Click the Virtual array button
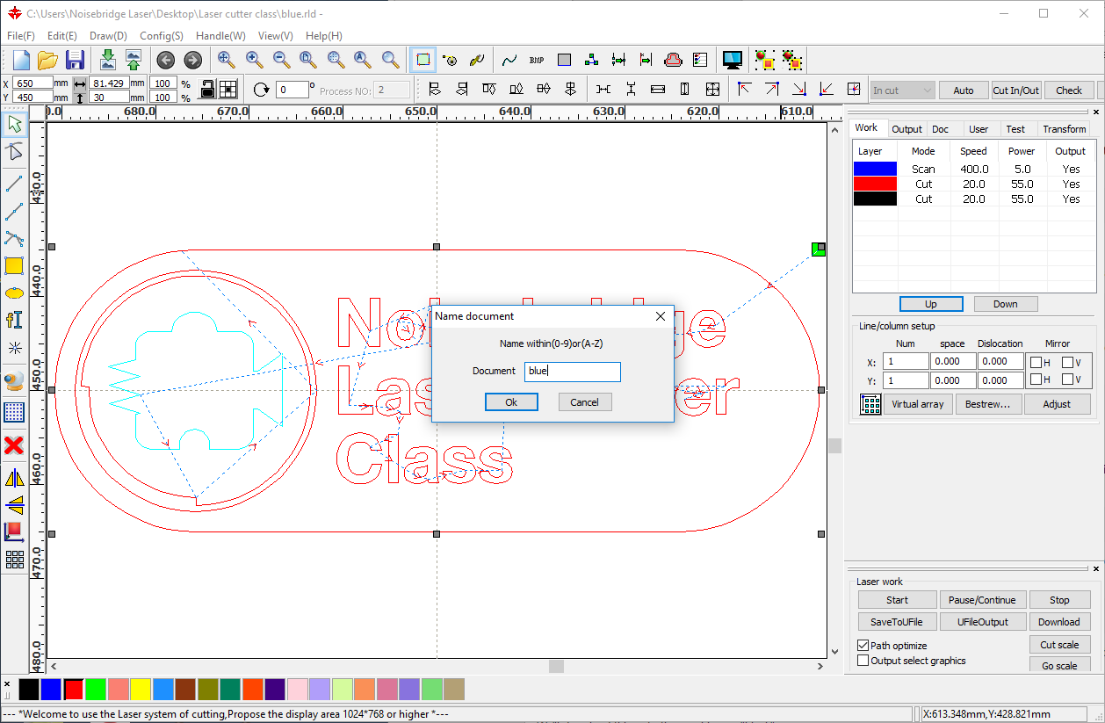 [x=917, y=404]
